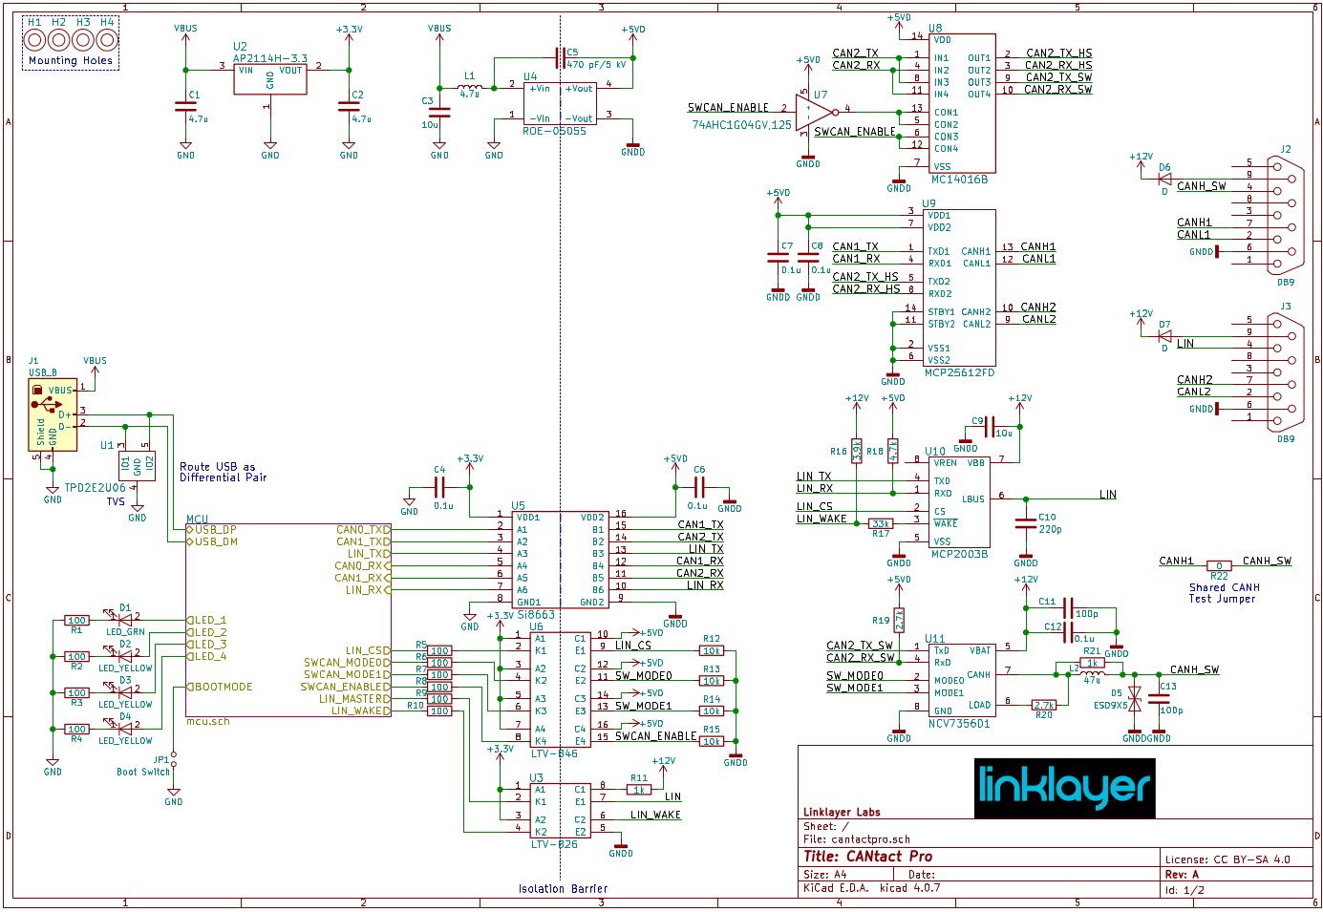Click the linklayer logo image
This screenshot has width=1323, height=912.
click(x=1064, y=788)
